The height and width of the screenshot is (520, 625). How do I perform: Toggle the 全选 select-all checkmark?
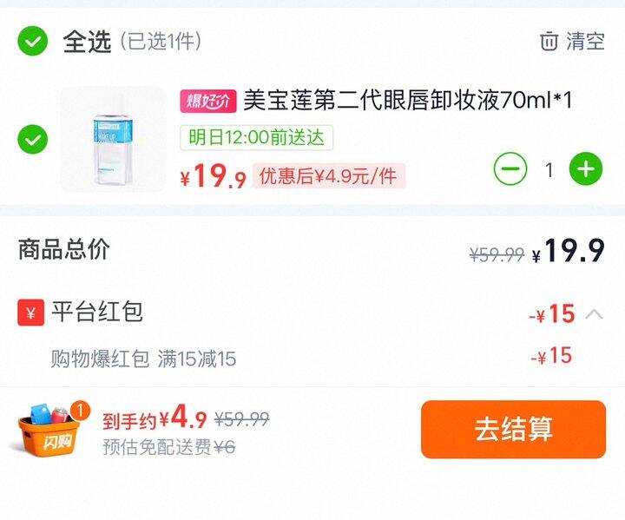[33, 41]
